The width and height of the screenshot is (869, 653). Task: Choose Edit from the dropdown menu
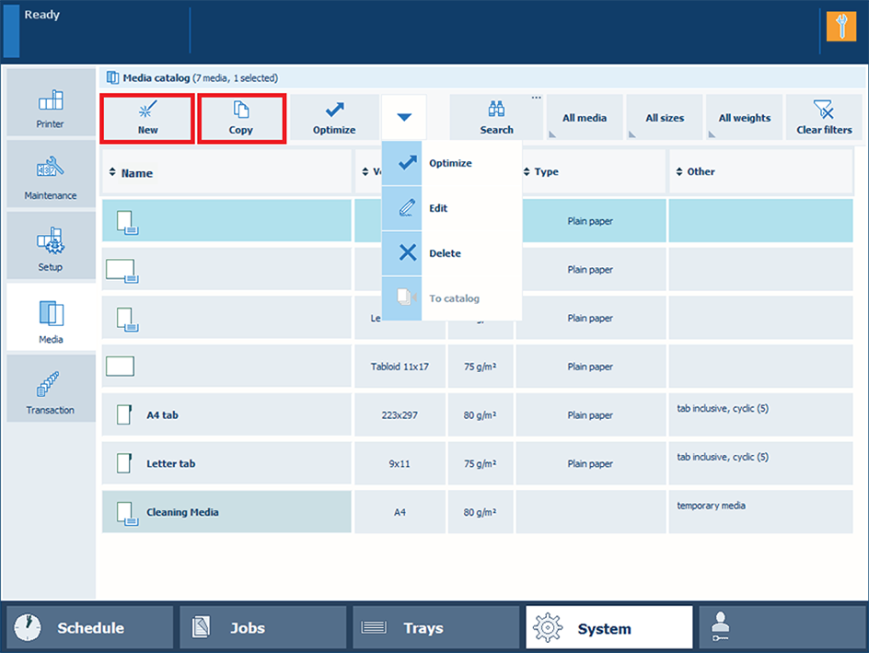click(x=438, y=208)
